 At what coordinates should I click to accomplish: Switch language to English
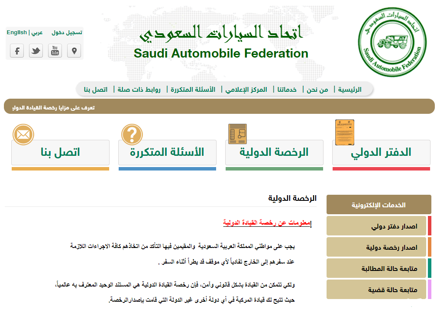[x=17, y=32]
